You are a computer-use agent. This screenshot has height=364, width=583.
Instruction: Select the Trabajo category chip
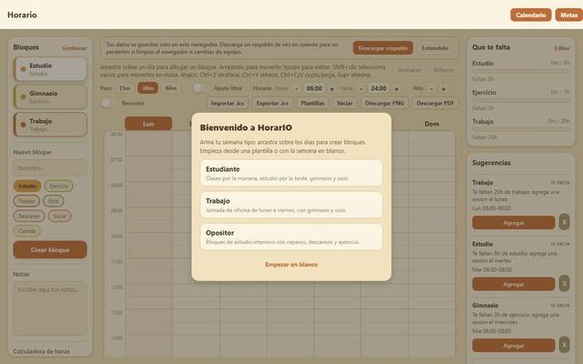[26, 201]
